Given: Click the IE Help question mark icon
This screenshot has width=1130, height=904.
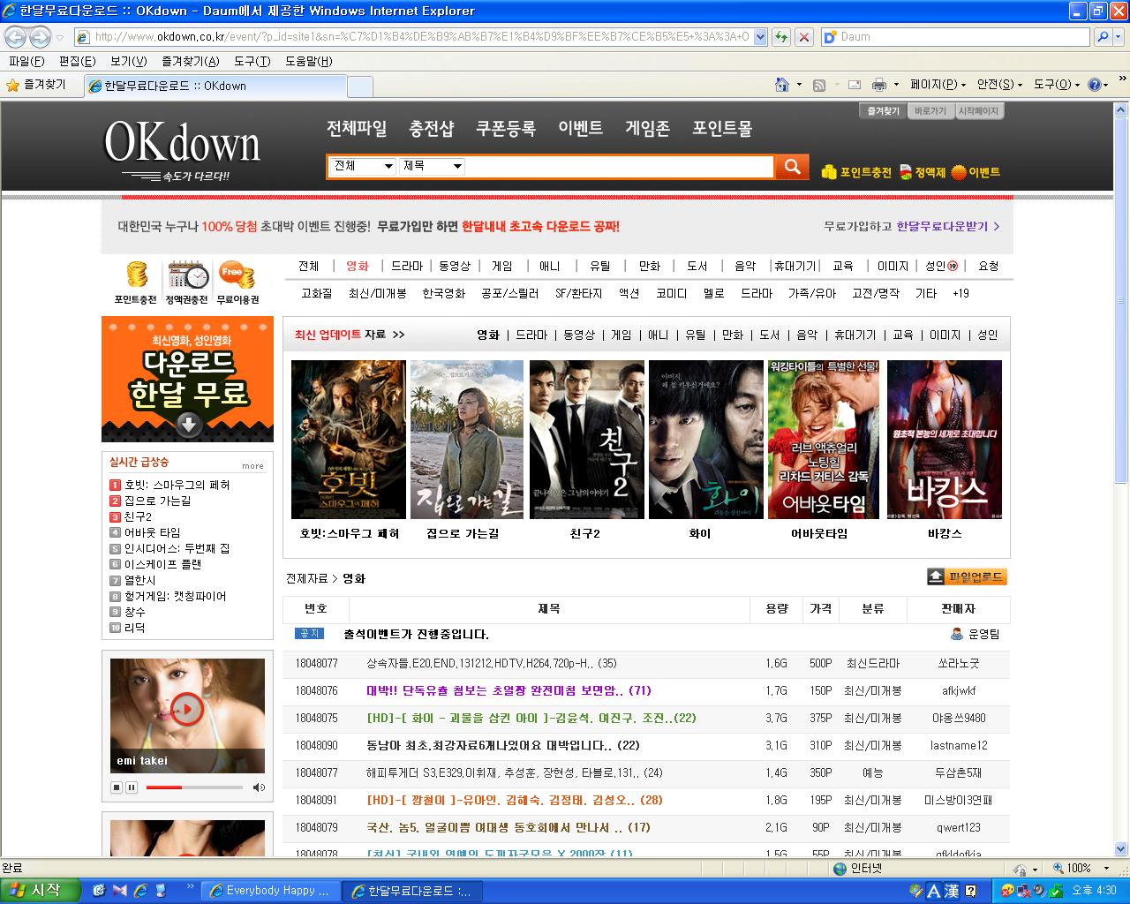Looking at the screenshot, I should [1095, 85].
